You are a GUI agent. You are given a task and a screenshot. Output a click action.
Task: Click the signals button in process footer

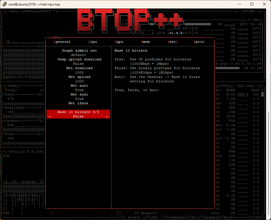(212, 218)
